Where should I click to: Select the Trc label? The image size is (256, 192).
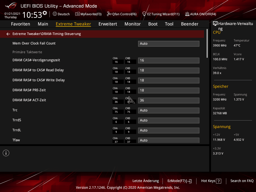[15, 110]
